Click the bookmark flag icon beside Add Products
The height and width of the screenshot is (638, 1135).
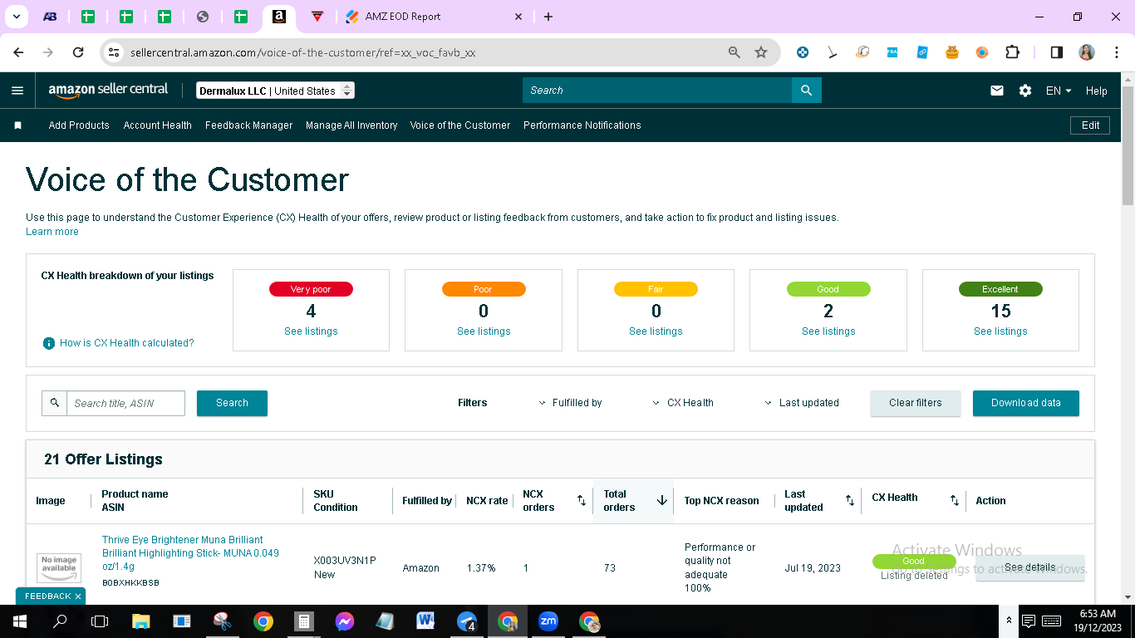pos(17,125)
